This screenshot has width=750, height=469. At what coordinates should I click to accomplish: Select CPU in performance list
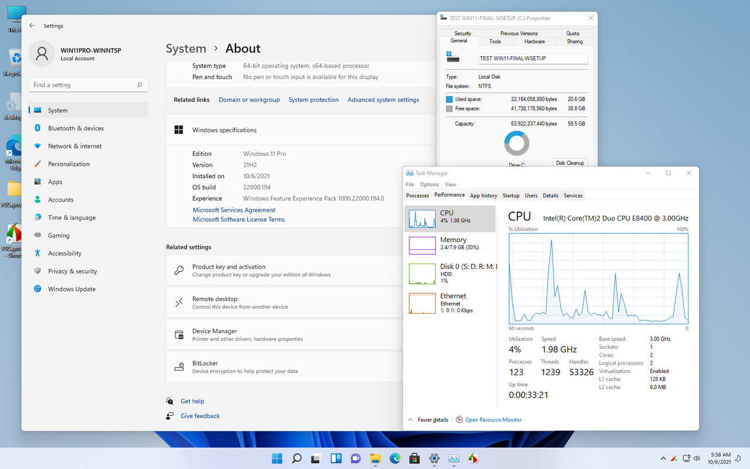pyautogui.click(x=450, y=219)
